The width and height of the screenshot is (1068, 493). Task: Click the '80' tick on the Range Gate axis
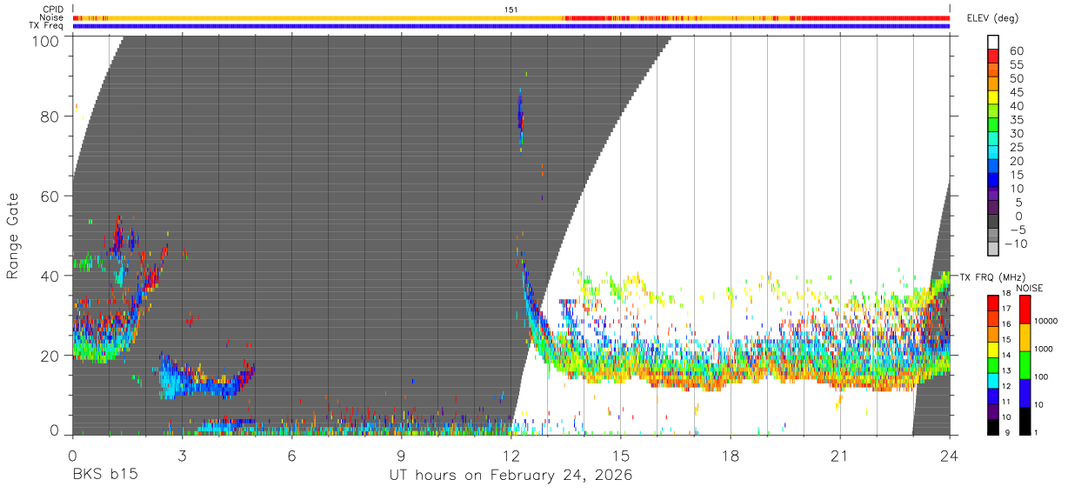click(50, 117)
